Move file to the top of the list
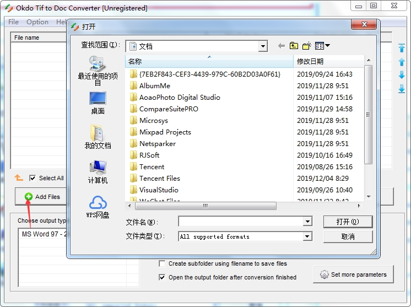The image size is (411, 307). point(402,48)
